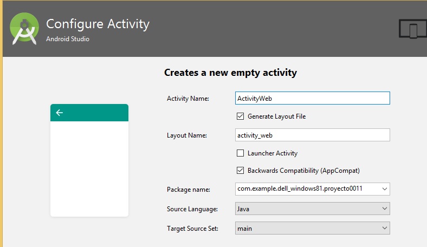Click the Android Studio subtitle in header
The image size is (427, 247).
68,39
